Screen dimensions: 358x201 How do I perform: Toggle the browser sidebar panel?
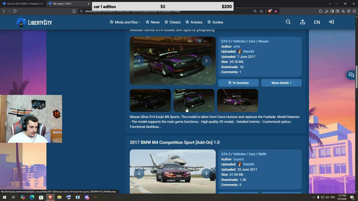[332, 11]
